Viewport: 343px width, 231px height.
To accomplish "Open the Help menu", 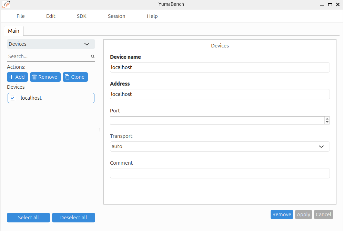I will pyautogui.click(x=152, y=16).
